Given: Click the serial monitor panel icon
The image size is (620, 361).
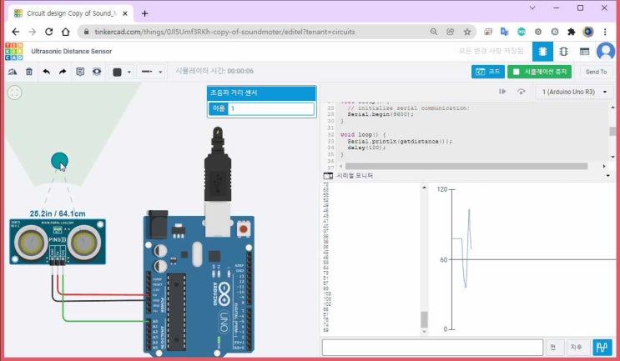Looking at the screenshot, I should tap(328, 175).
